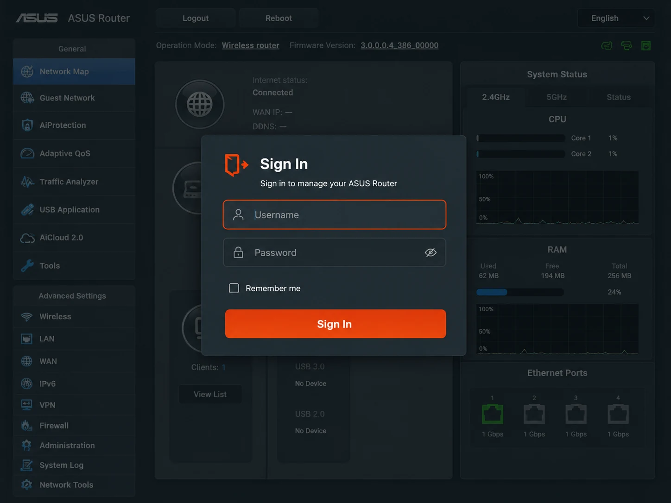
Task: Click the Firewall flame icon
Action: point(27,425)
